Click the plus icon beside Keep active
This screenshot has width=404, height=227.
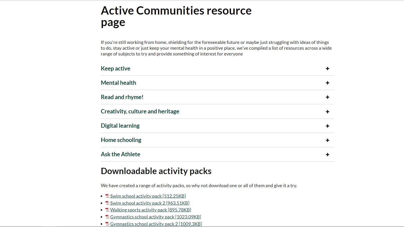327,68
